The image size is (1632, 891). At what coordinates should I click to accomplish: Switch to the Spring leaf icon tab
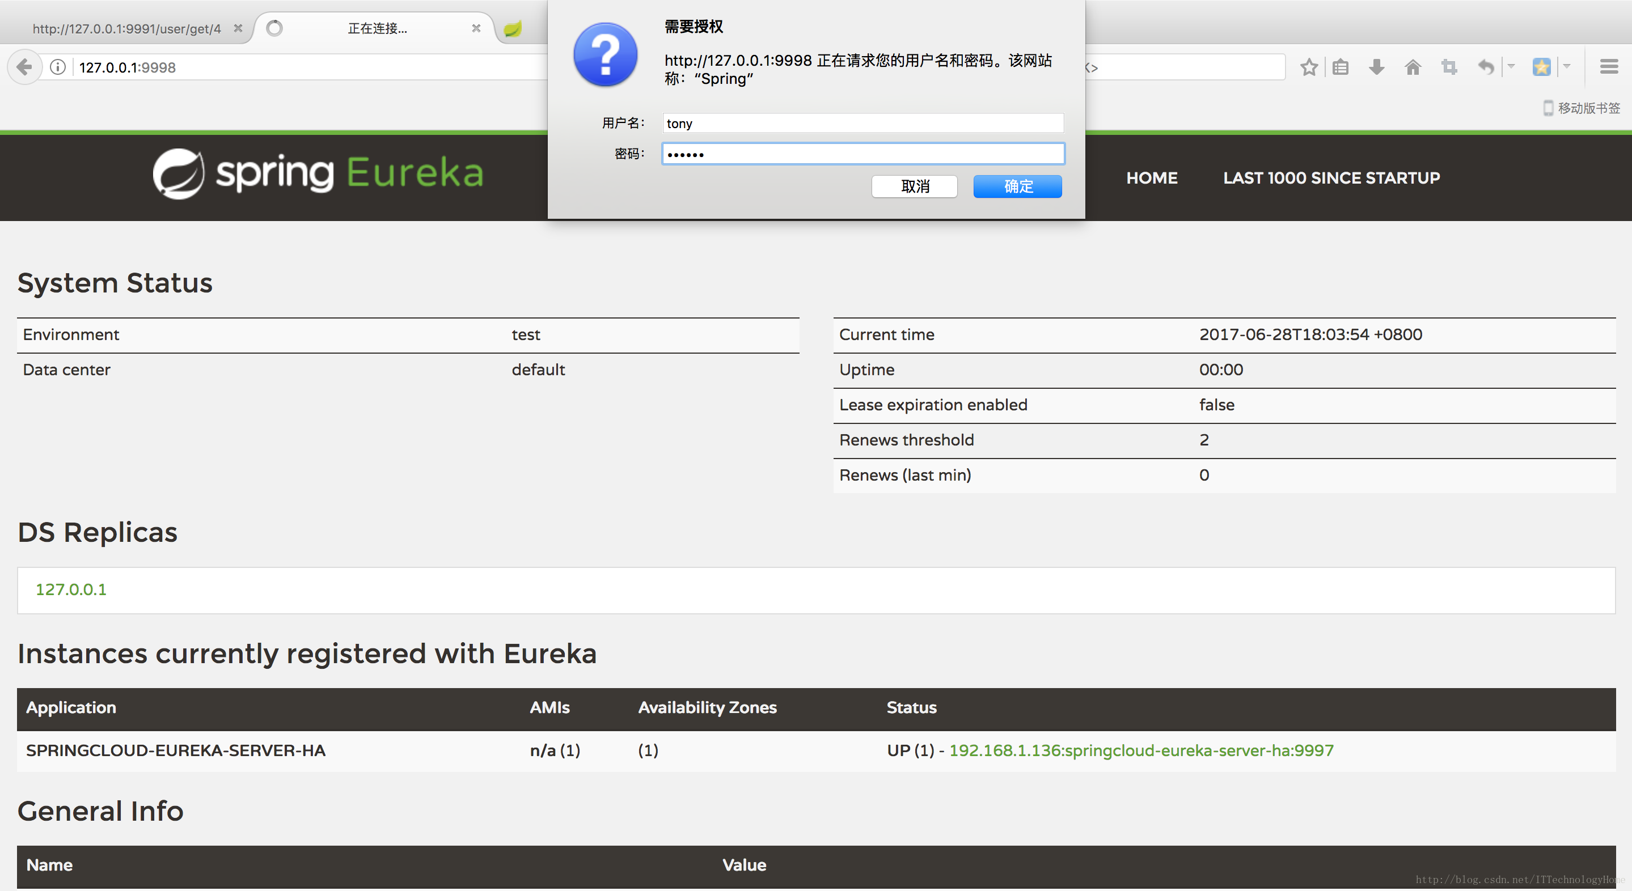pyautogui.click(x=513, y=28)
